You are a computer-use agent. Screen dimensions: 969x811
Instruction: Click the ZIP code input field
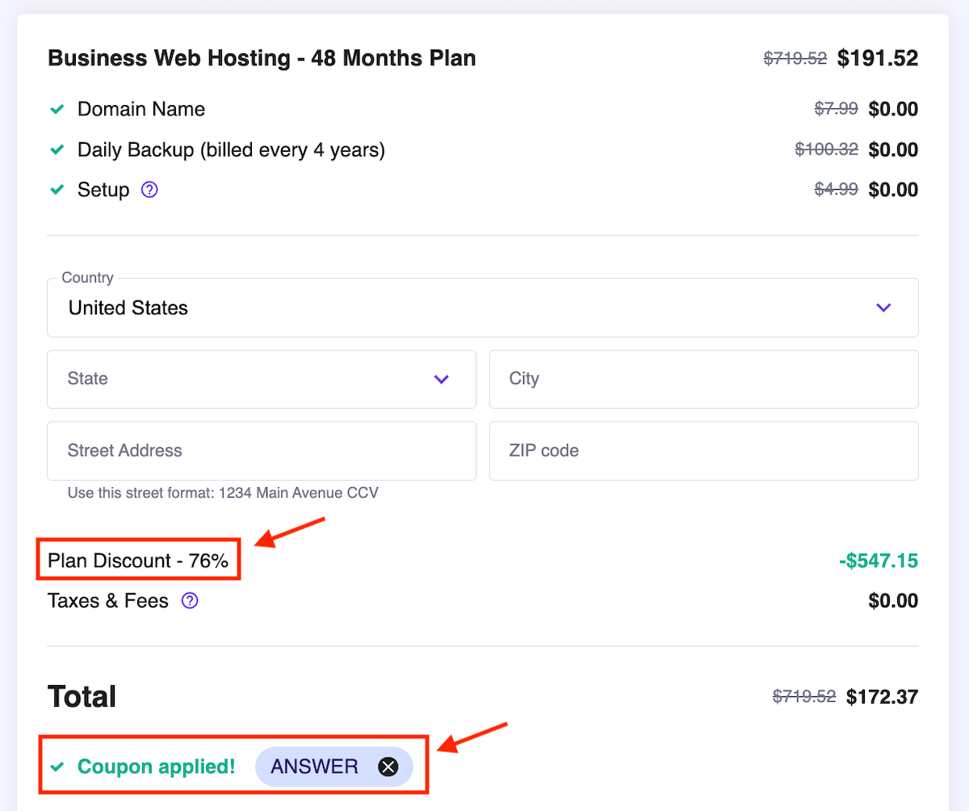tap(703, 451)
